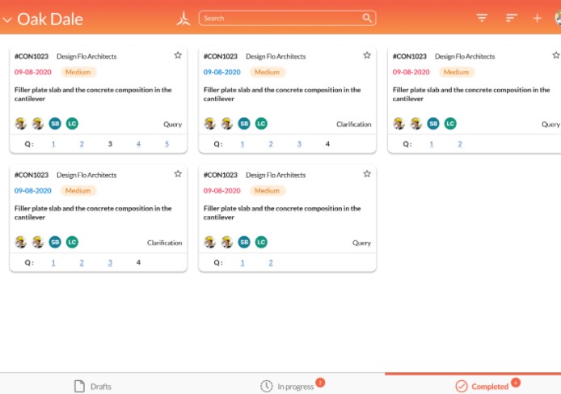Open question 4 link on five-question card

[x=138, y=144]
